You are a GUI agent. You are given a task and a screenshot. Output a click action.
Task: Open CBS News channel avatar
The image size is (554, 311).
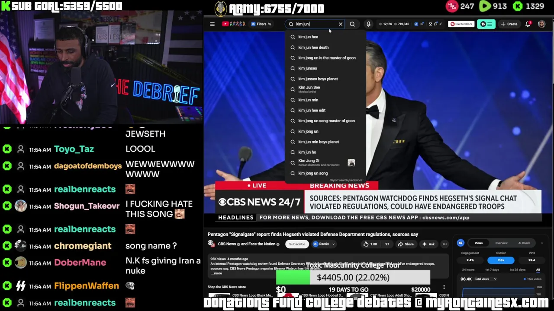211,244
